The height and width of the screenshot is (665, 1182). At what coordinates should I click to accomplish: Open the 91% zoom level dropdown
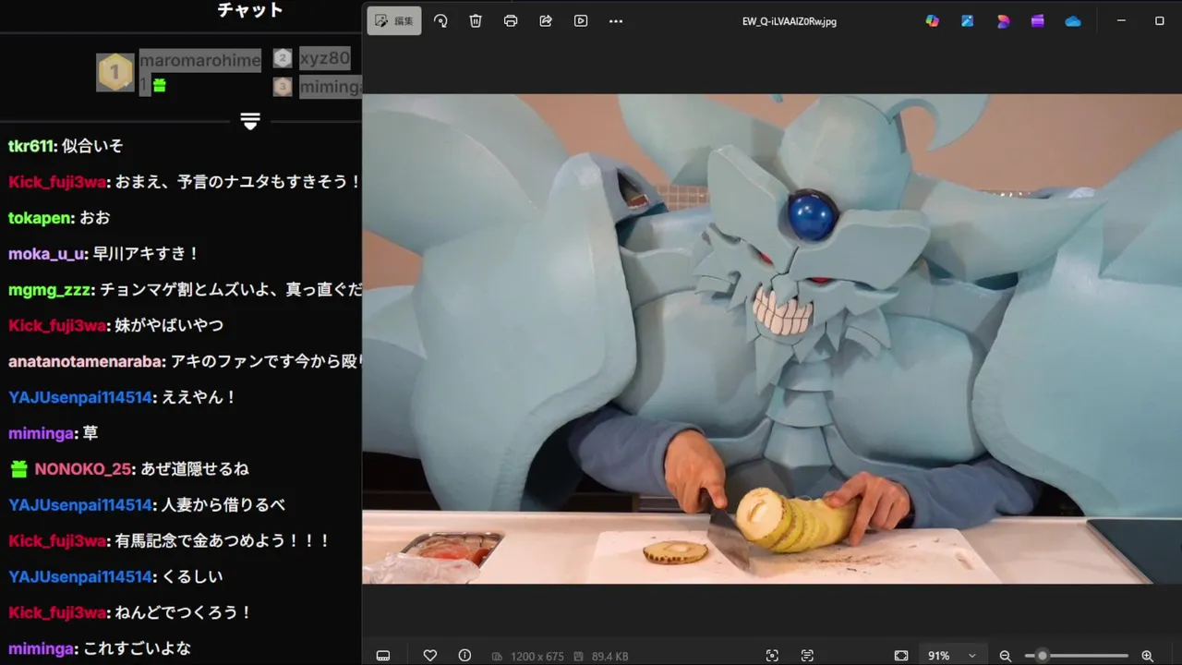(x=953, y=656)
